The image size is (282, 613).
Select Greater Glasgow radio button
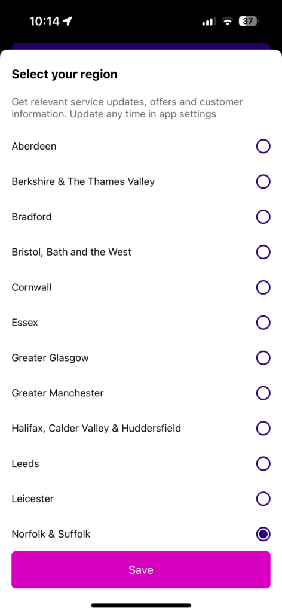(x=263, y=358)
